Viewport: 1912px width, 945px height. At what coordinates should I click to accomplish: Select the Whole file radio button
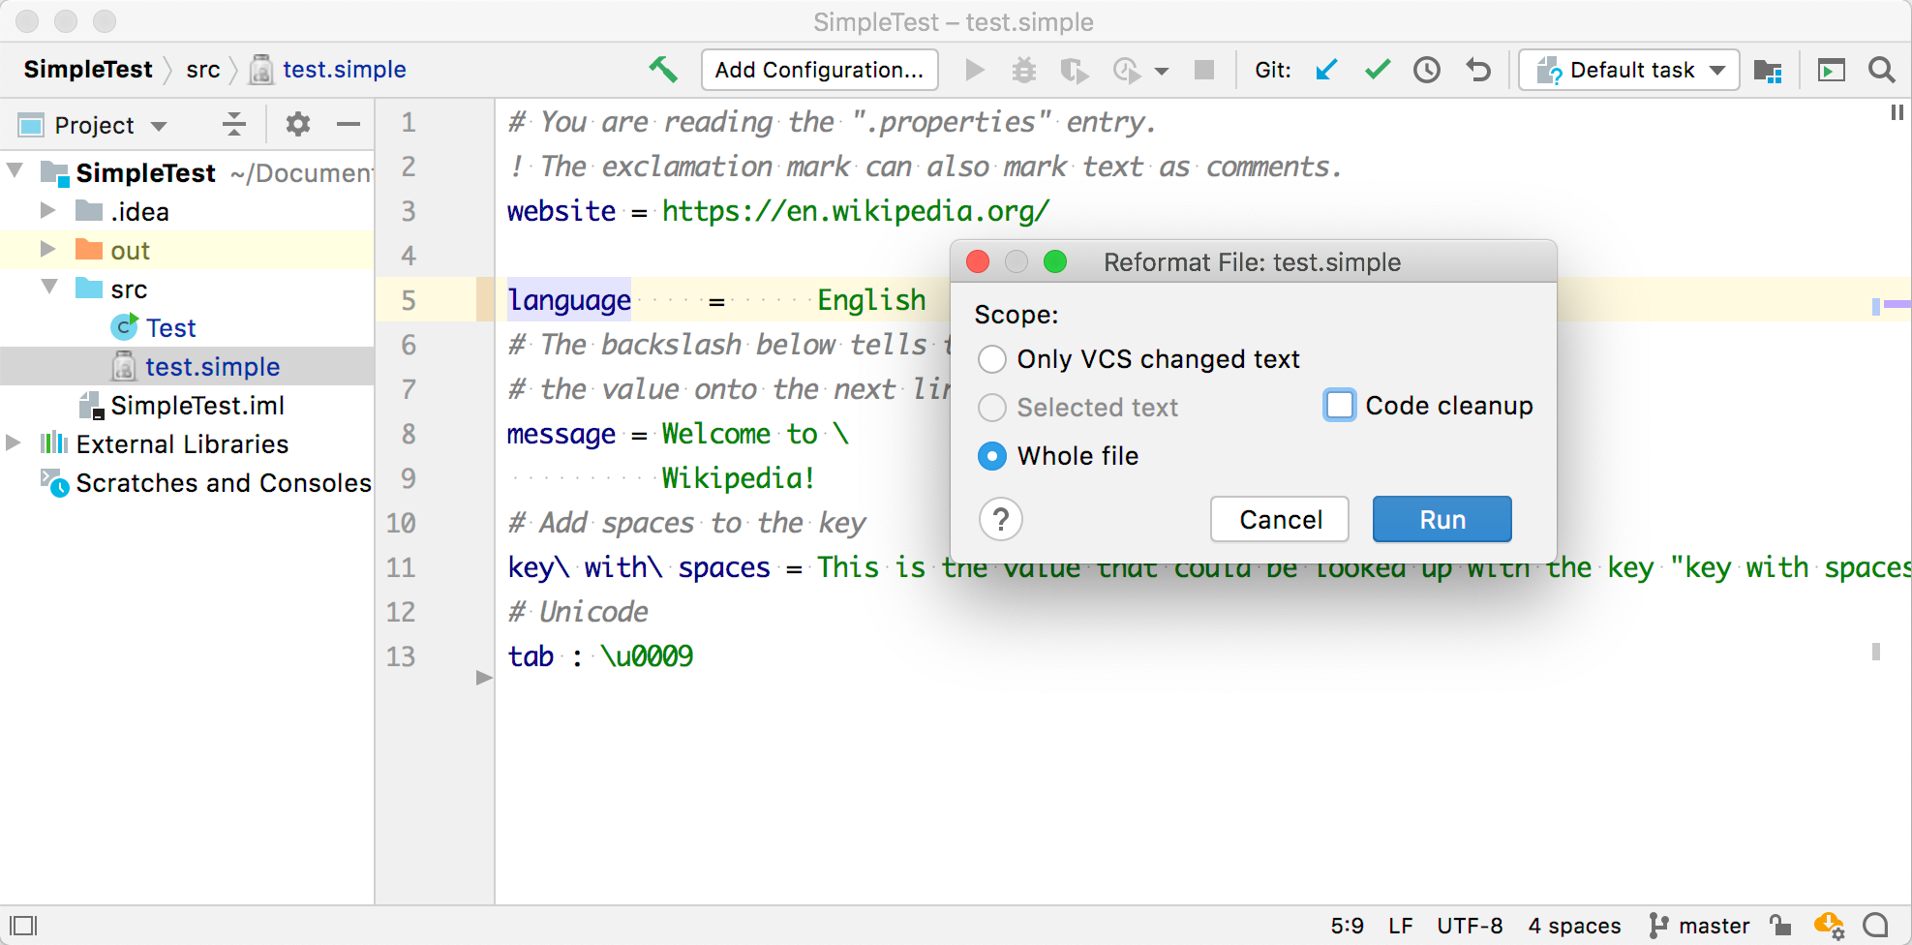tap(992, 456)
